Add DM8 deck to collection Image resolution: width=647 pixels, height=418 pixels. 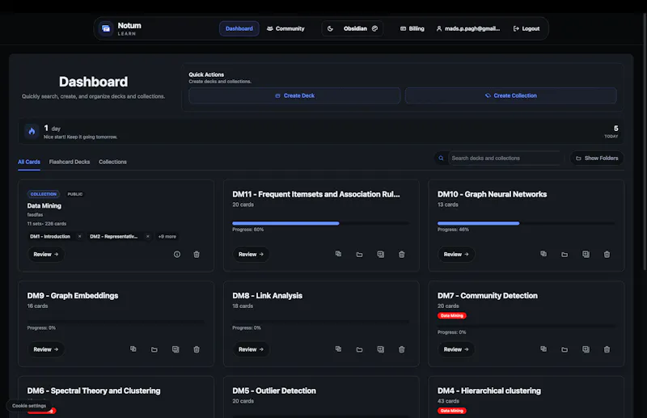pyautogui.click(x=380, y=349)
